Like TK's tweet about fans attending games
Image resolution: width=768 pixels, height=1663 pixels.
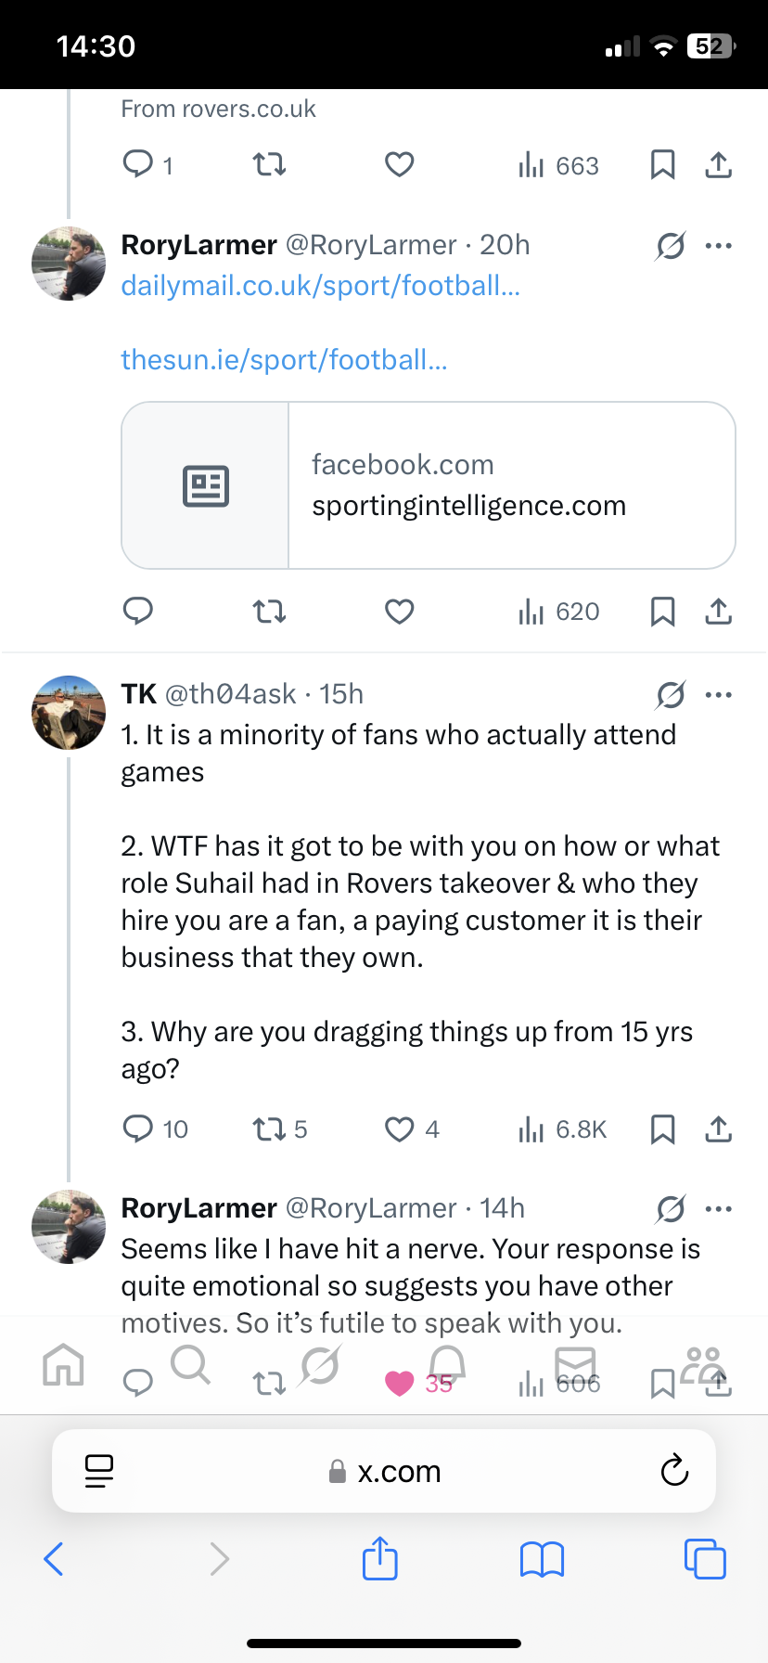[x=400, y=1129]
